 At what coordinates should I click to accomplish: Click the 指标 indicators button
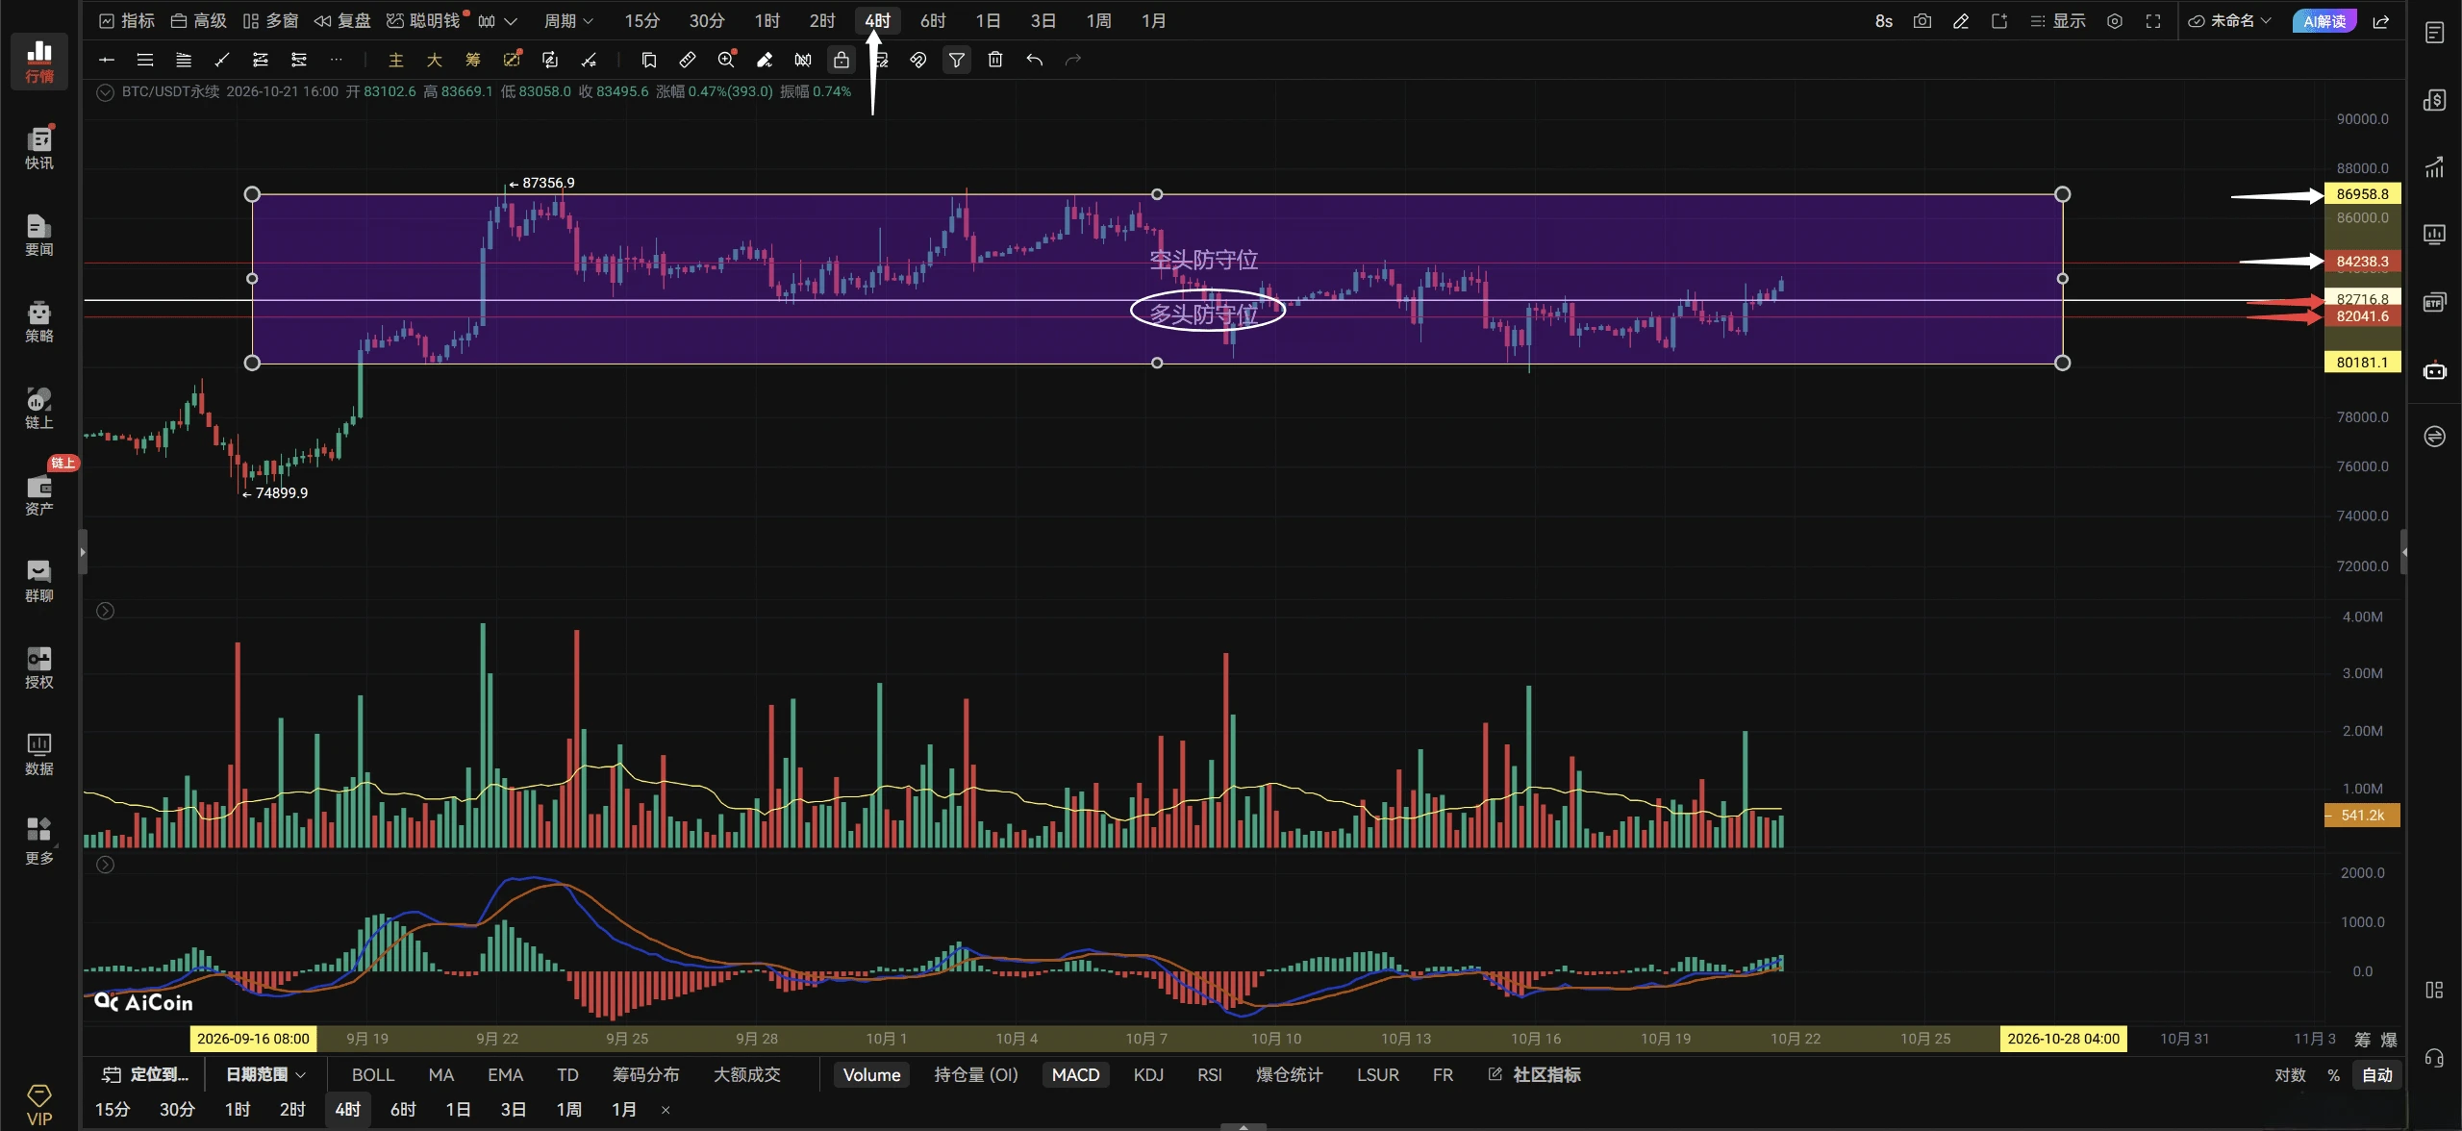point(127,21)
